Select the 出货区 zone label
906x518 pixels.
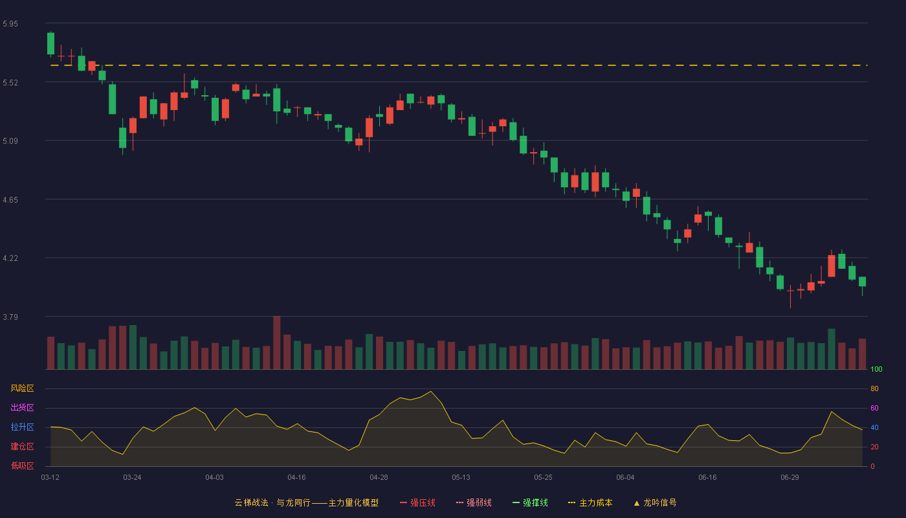click(22, 408)
